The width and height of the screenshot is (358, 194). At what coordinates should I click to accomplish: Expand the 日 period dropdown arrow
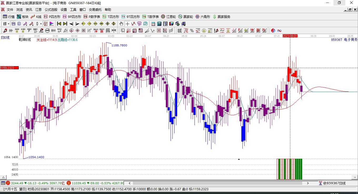8,24
